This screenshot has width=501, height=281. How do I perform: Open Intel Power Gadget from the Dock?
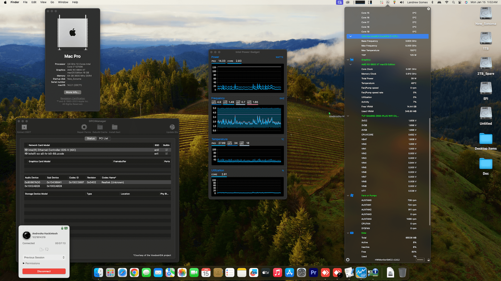pyautogui.click(x=361, y=273)
